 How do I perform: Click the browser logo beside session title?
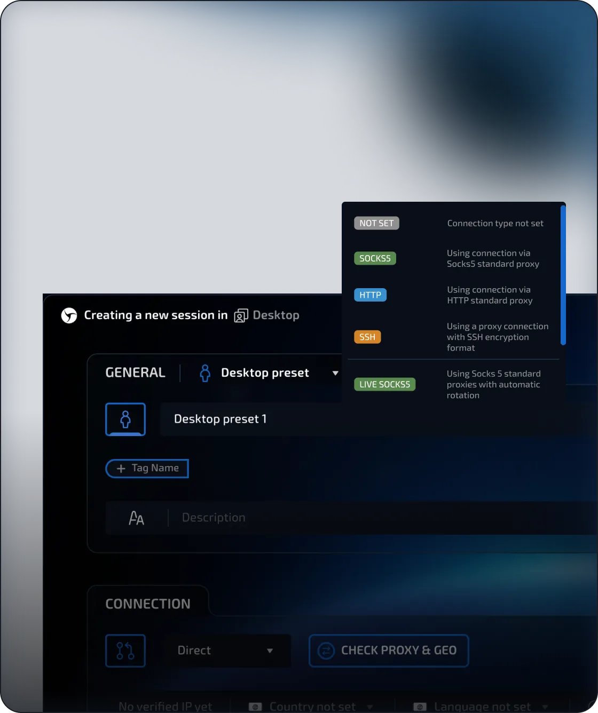coord(69,315)
